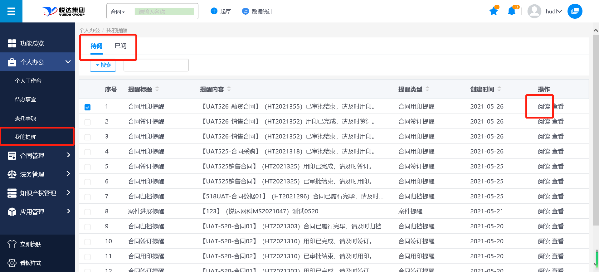Click the 起草 plus icon

click(214, 11)
